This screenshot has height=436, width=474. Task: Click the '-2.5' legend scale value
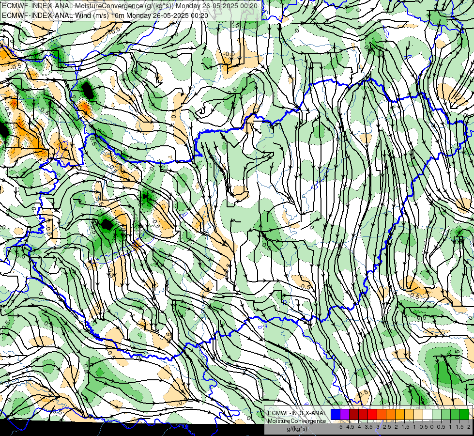point(386,427)
